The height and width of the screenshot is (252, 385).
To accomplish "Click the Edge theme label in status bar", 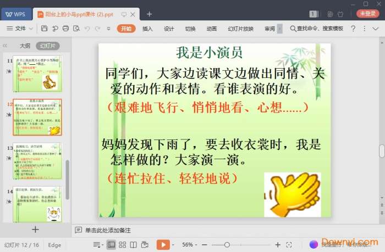I will coord(54,245).
